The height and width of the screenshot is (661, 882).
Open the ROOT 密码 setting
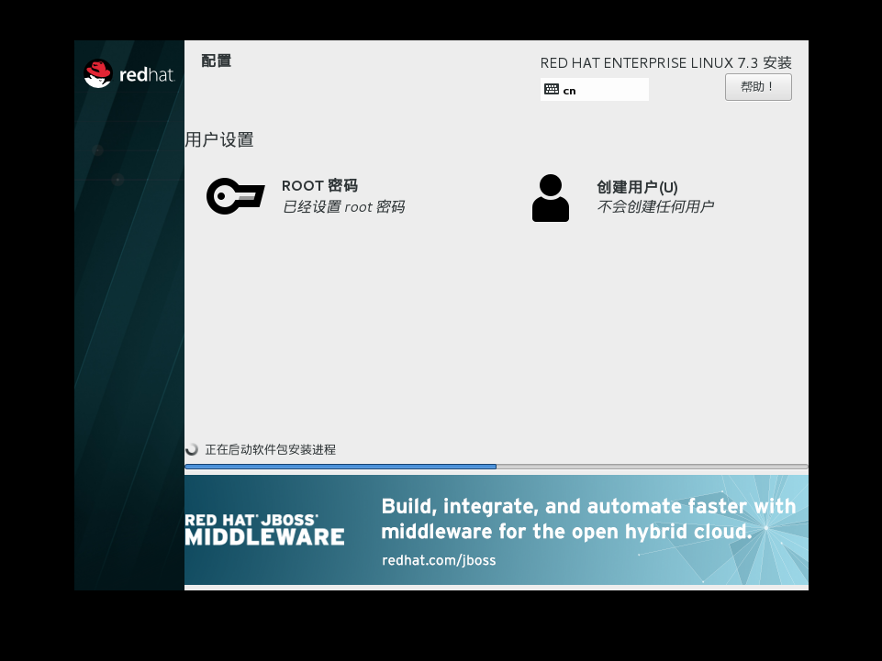point(306,196)
